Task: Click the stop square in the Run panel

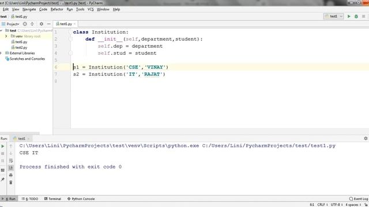Action: (x=3, y=154)
